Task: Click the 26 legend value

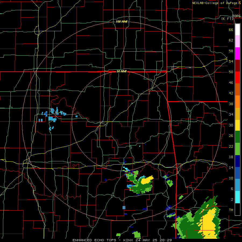Action: pos(231,136)
